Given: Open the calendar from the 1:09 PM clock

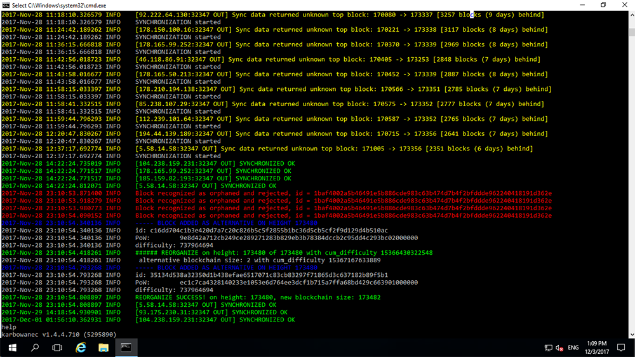Looking at the screenshot, I should click(597, 347).
